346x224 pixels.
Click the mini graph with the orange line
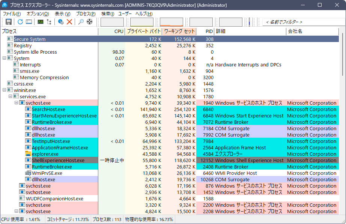tap(171, 22)
